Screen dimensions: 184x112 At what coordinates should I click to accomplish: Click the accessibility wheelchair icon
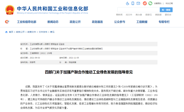click(x=127, y=3)
